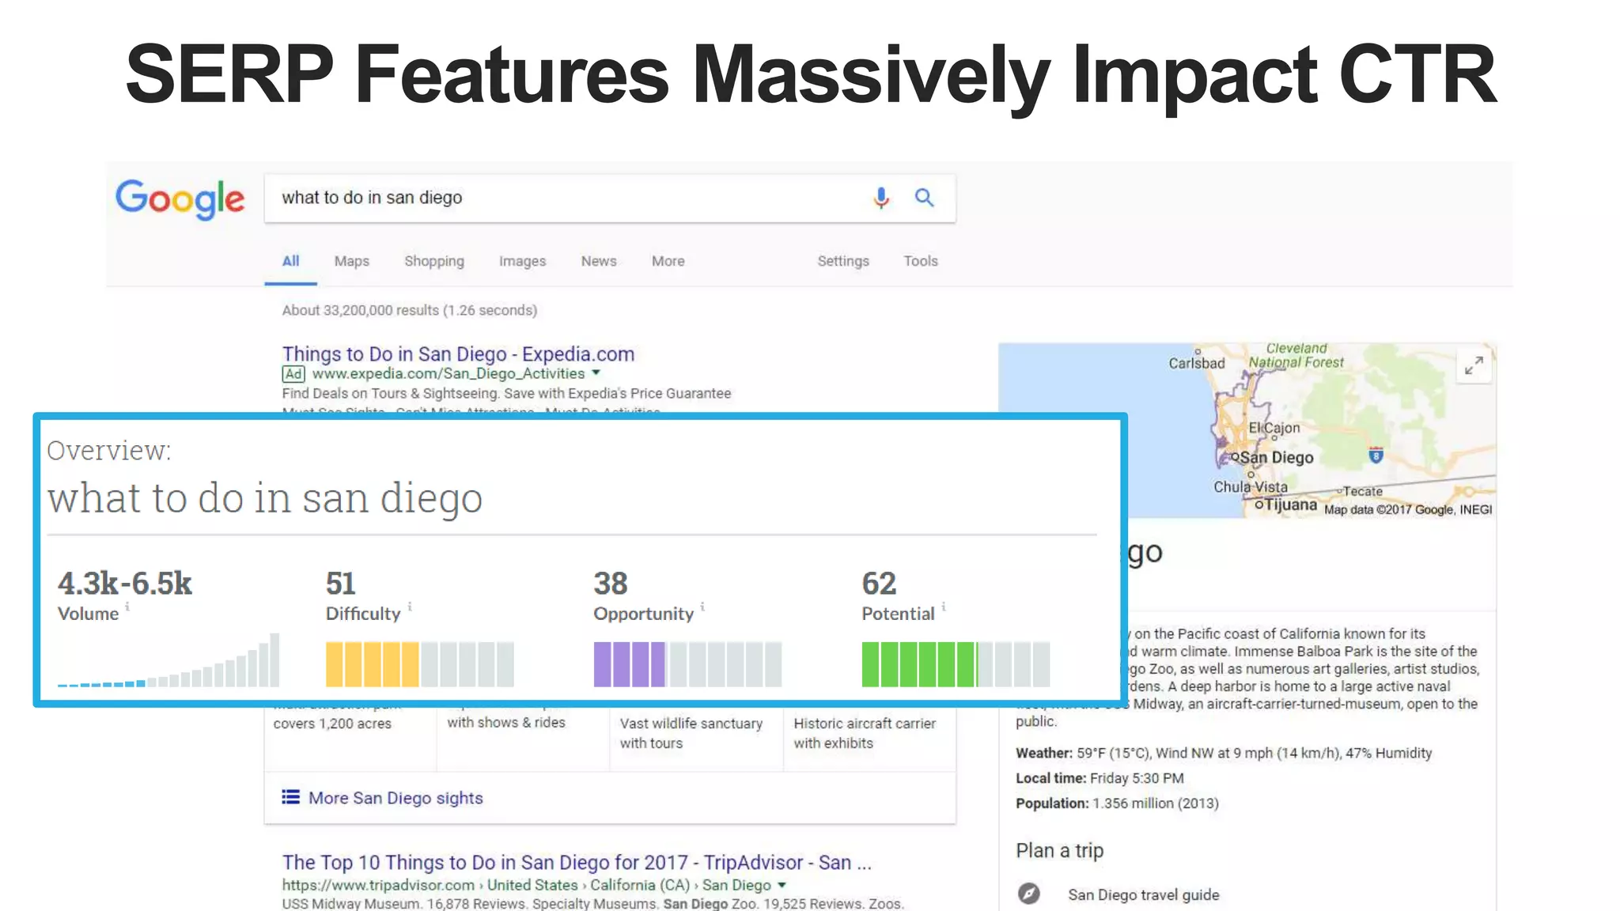Open Things to Do in San Diego Expedia link
The image size is (1620, 911).
(x=458, y=353)
